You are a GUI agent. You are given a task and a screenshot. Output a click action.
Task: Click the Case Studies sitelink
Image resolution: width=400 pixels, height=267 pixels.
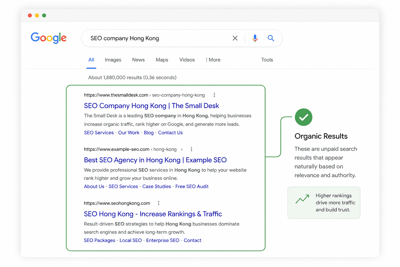(157, 186)
